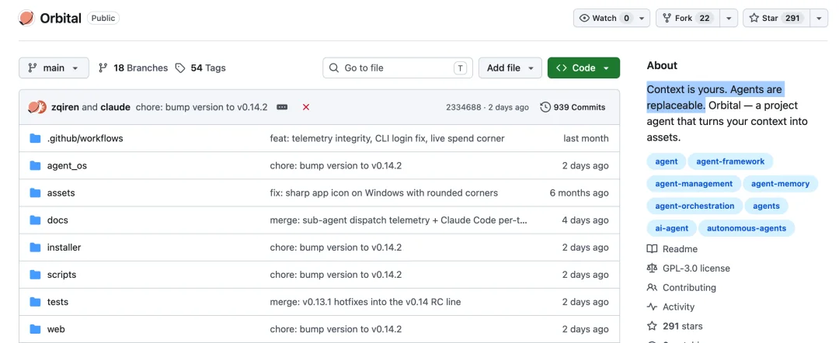Viewport: 839px width, 343px height.
Task: Open the green Code dropdown button
Action: (x=583, y=68)
